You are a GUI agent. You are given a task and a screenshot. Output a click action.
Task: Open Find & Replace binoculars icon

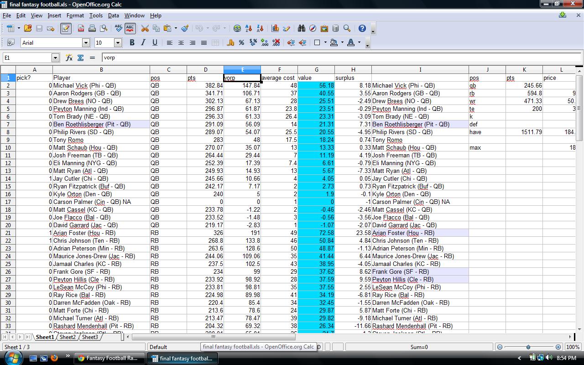[301, 28]
